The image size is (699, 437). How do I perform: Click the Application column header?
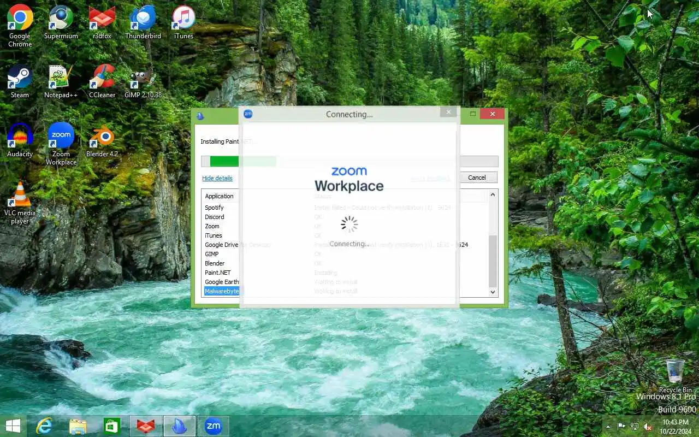pos(220,196)
